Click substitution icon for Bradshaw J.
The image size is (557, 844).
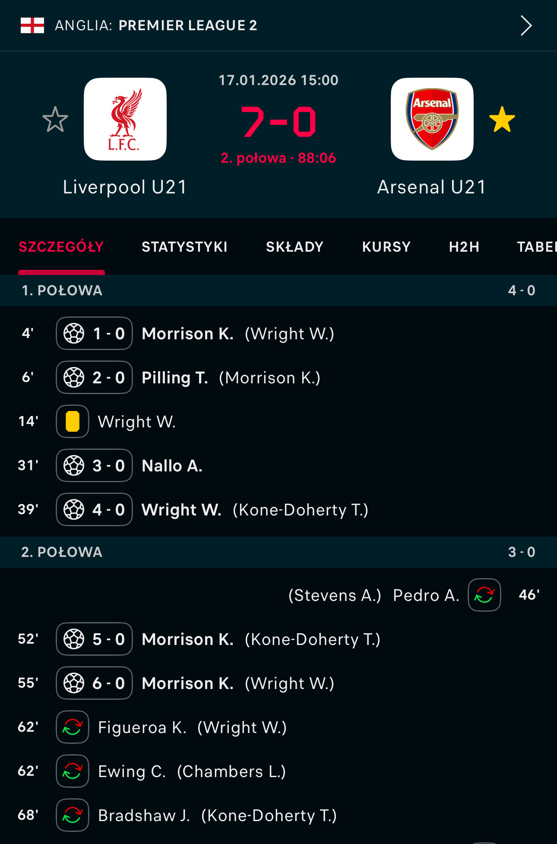coord(73,815)
